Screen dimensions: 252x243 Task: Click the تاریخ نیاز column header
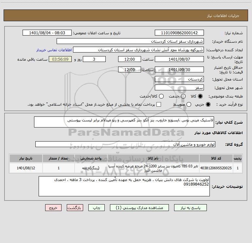pyautogui.click(x=26, y=158)
